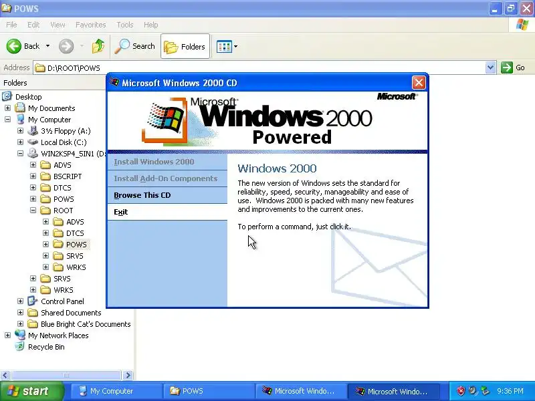Click the horizontal scrollbar thumb in Folders pane
This screenshot has width=535, height=401.
click(x=66, y=375)
